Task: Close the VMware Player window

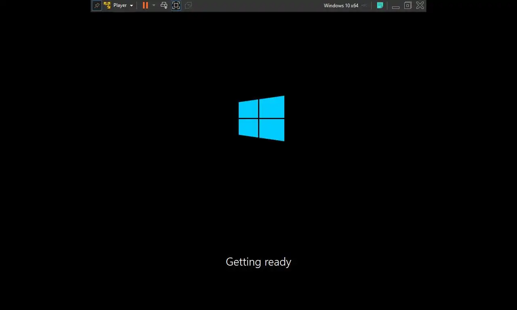Action: click(420, 5)
